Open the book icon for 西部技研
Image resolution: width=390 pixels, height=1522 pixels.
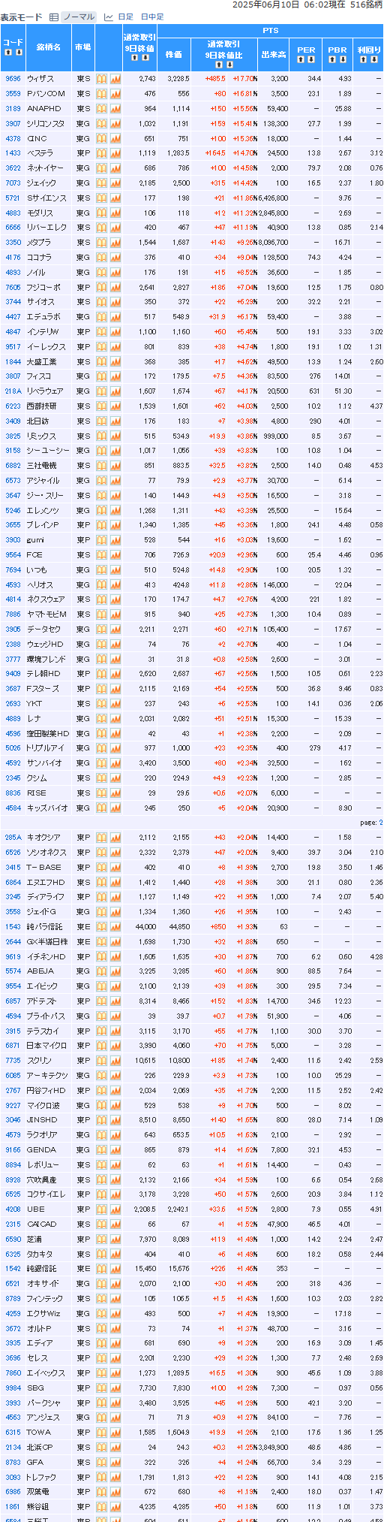101,406
